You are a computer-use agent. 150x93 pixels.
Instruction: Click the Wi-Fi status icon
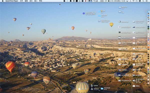click(x=133, y=1)
